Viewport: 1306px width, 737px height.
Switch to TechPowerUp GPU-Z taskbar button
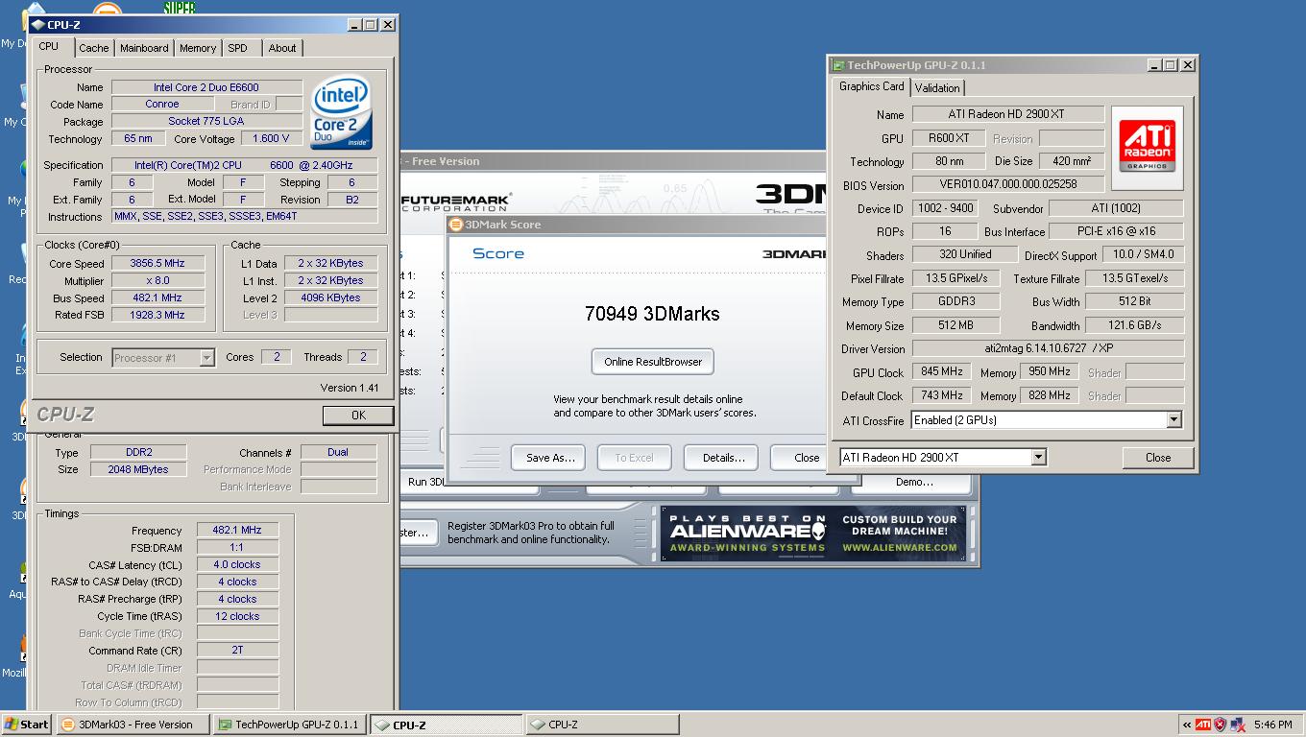[291, 725]
